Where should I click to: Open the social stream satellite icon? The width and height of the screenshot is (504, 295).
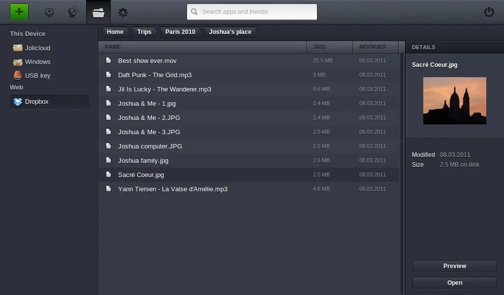(x=73, y=12)
